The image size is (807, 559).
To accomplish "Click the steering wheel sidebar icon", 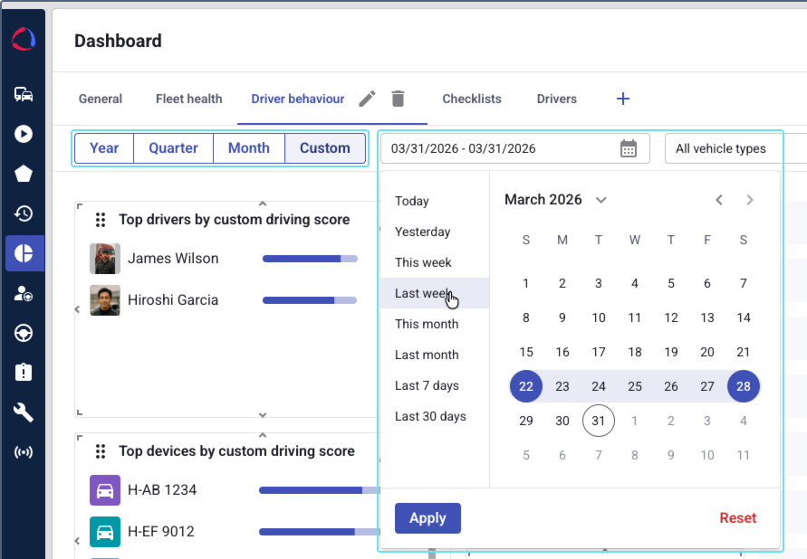I will 24,333.
